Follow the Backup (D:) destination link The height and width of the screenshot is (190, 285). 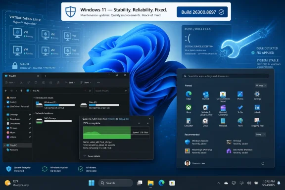(124, 119)
